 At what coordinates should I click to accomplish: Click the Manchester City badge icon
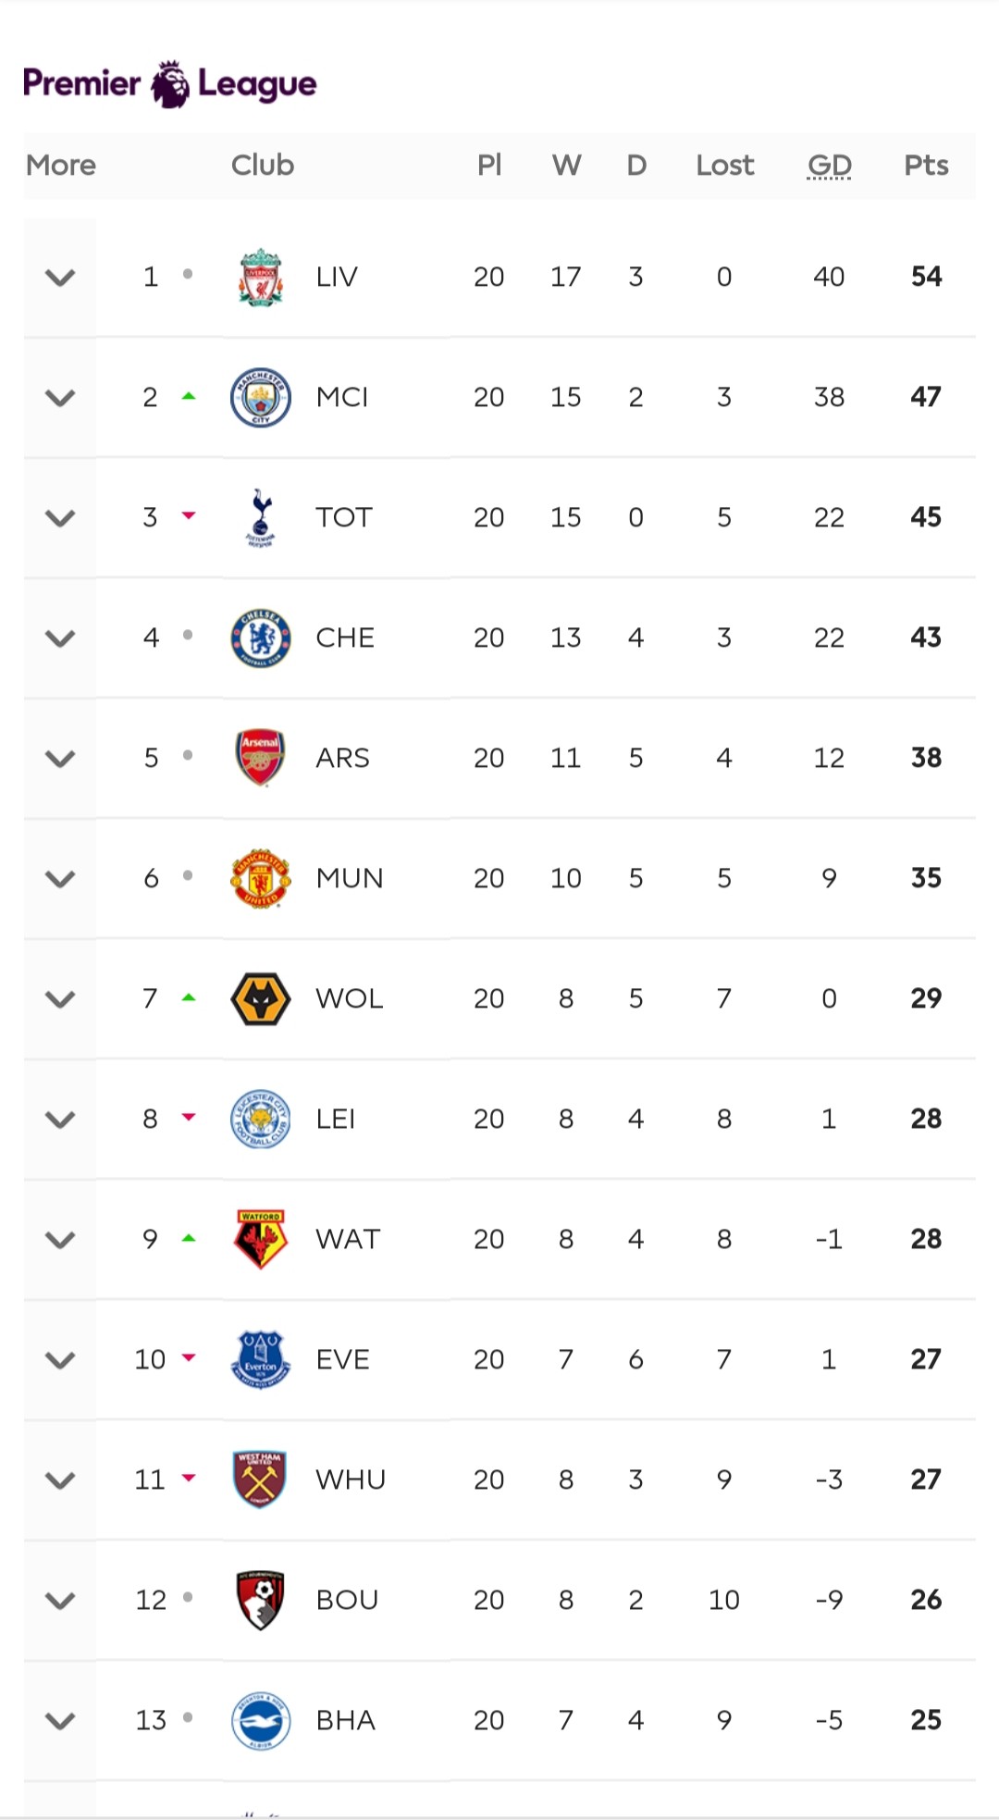261,397
